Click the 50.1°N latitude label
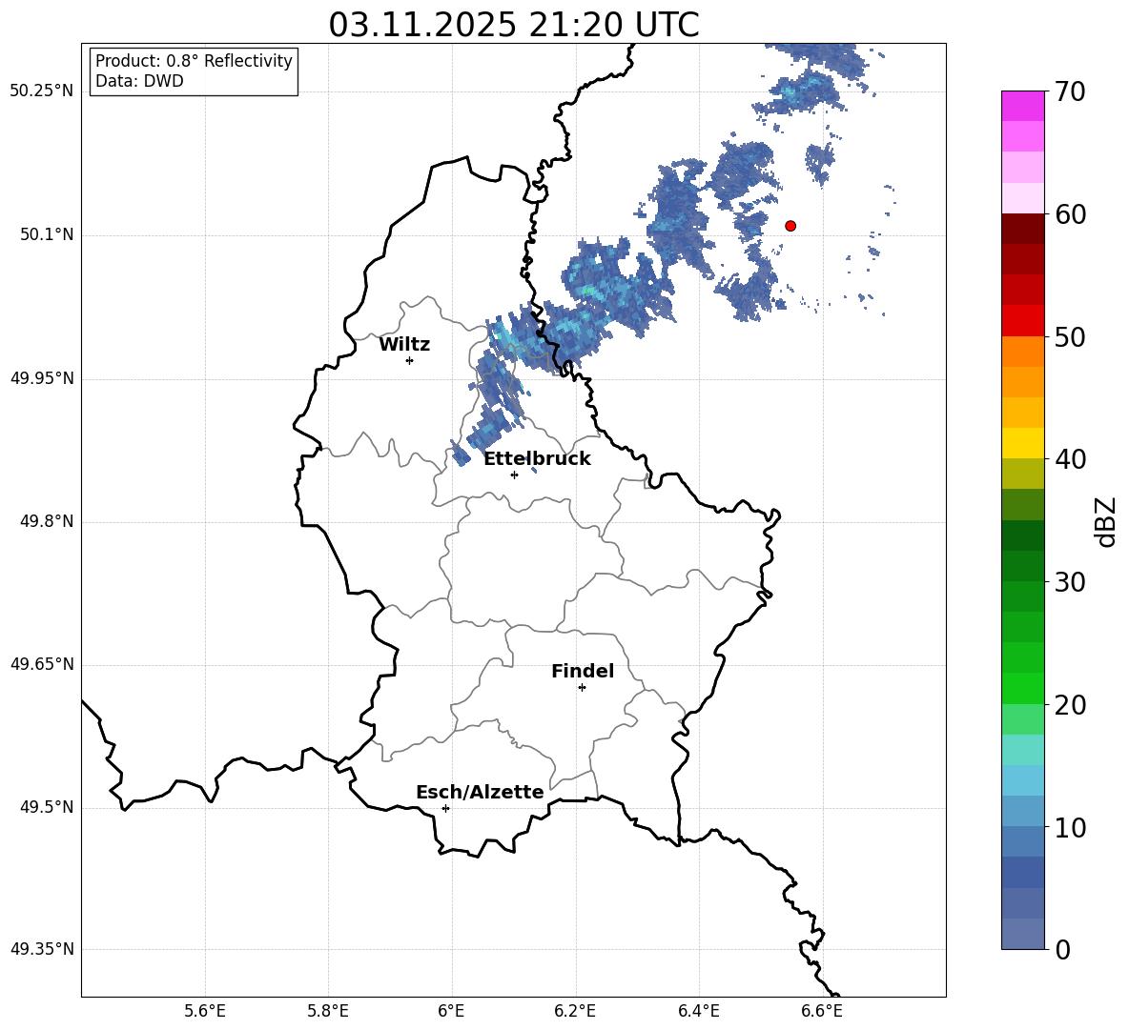1129x1030 pixels. tap(47, 235)
